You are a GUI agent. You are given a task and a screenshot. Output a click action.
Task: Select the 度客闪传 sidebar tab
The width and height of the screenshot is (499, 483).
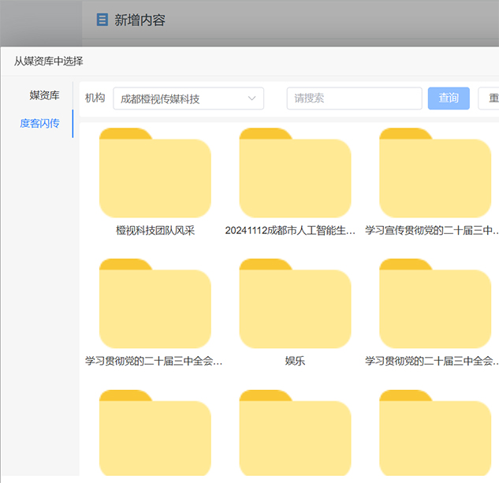pyautogui.click(x=39, y=124)
